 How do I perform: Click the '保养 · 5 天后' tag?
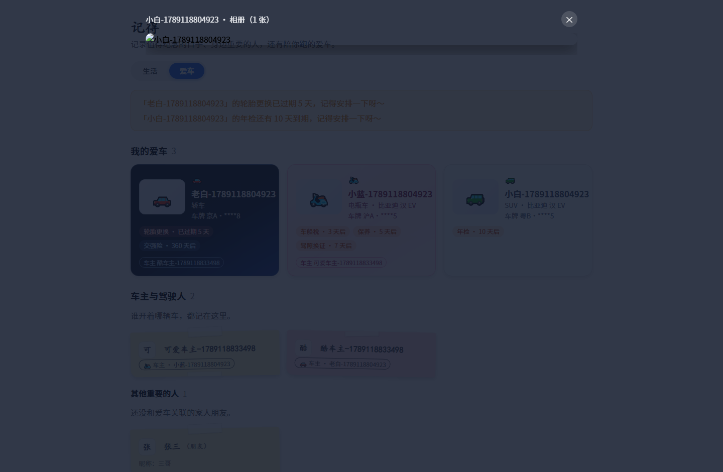coord(377,231)
